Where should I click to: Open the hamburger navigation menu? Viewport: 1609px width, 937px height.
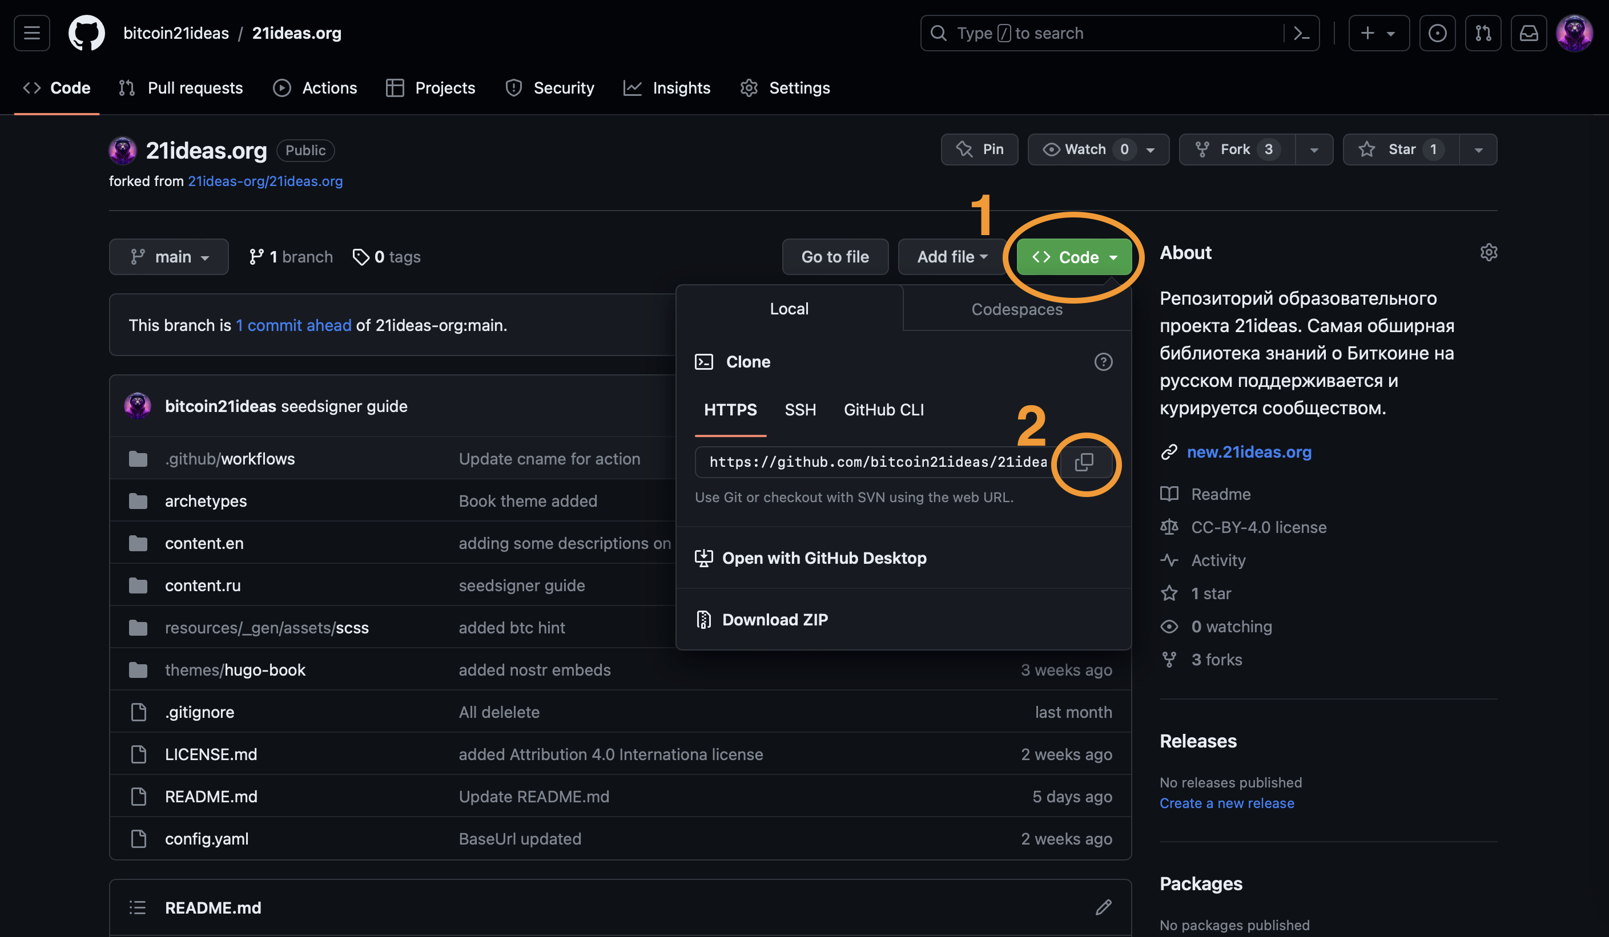click(x=32, y=33)
